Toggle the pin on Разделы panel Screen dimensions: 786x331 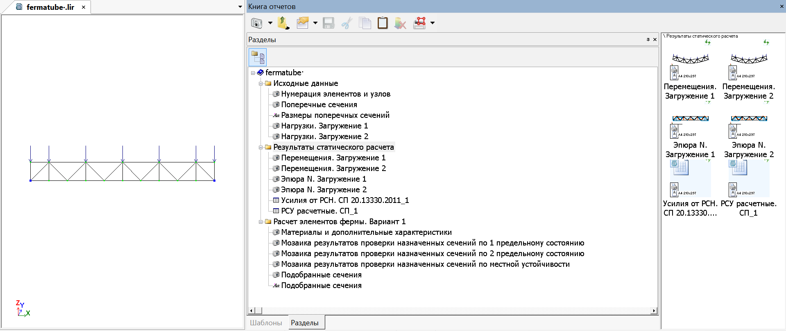point(648,40)
